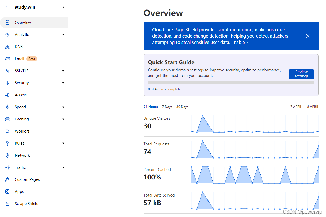The image size is (326, 217).
Task: Expand the Caching section arrow
Action: [63, 119]
